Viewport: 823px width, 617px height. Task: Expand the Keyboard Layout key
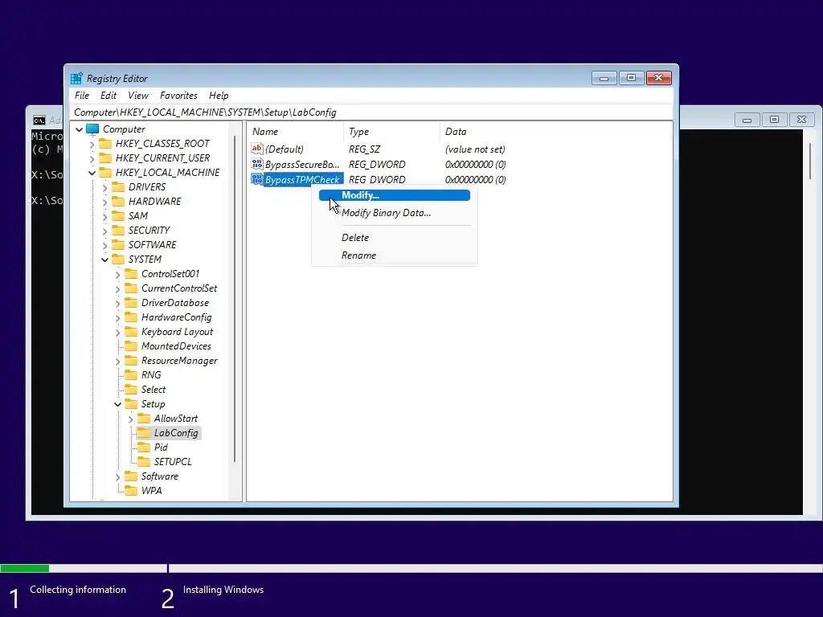point(117,332)
